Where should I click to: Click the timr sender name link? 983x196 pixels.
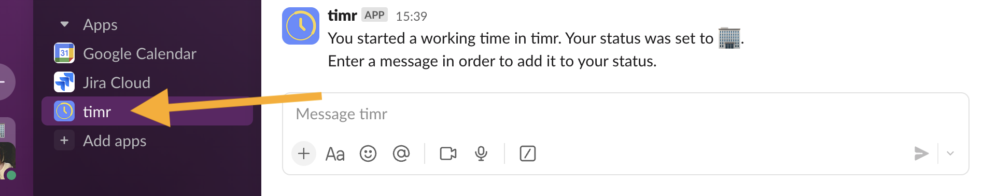click(x=342, y=16)
